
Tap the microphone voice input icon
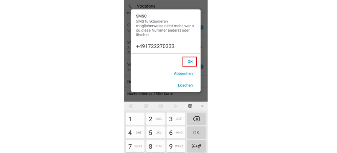[x=175, y=106]
